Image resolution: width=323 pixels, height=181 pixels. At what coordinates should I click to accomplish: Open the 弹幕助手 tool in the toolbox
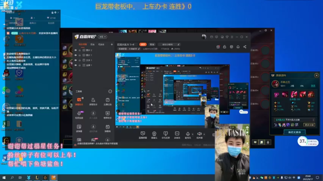click(79, 101)
